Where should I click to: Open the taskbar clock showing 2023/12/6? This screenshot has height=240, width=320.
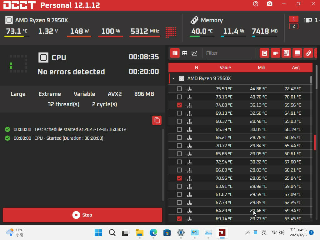click(x=298, y=232)
